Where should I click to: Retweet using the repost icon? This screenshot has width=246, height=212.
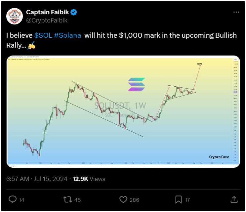[x=68, y=200]
